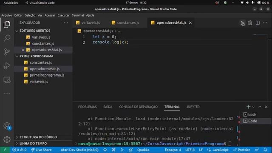The height and width of the screenshot is (153, 272).
Task: Open editor more actions ellipsis
Action: click(265, 23)
